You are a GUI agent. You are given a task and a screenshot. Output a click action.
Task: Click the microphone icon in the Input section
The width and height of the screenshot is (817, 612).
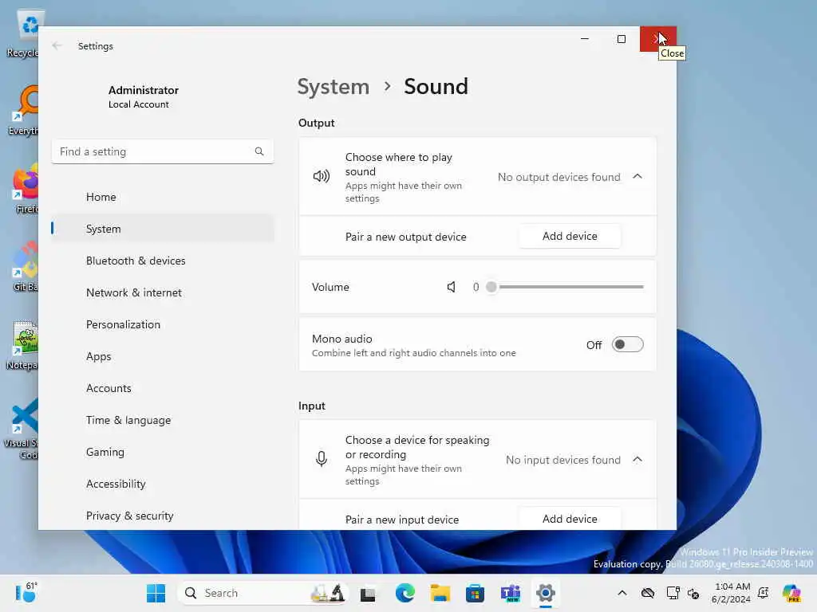tap(322, 459)
